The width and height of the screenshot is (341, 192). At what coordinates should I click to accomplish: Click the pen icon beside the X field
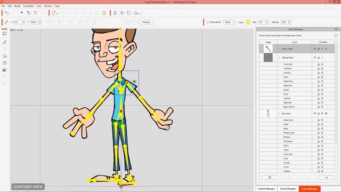click(6, 22)
